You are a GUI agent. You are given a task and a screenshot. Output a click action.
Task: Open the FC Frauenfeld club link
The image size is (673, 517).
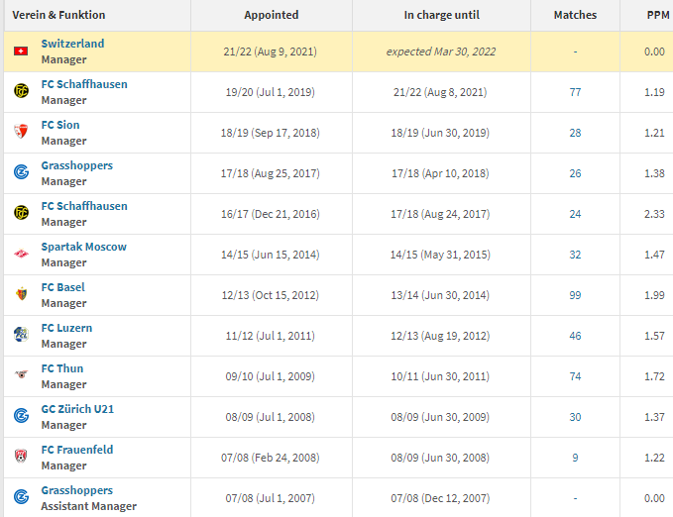77,450
